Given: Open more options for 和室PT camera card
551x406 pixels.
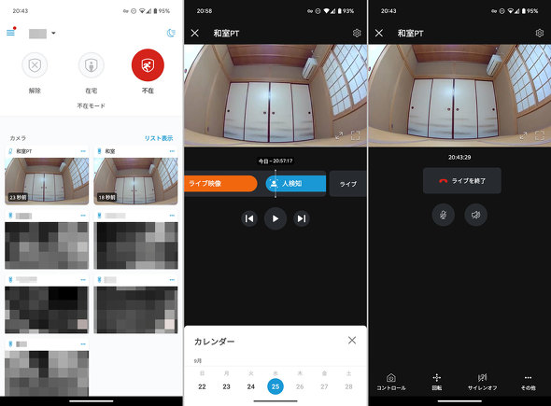Looking at the screenshot, I should click(x=83, y=151).
